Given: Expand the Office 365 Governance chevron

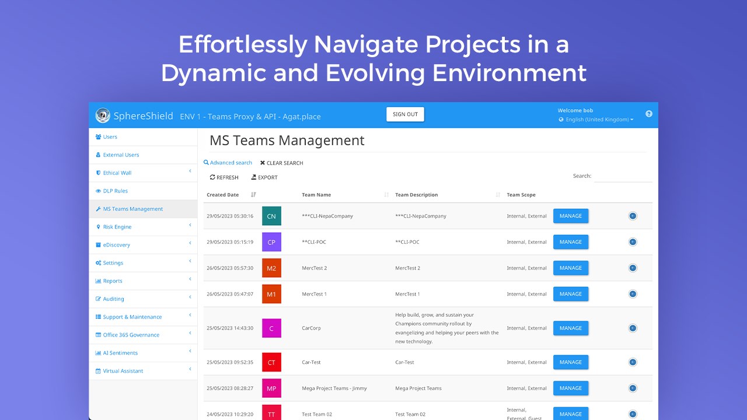Looking at the screenshot, I should coord(190,333).
